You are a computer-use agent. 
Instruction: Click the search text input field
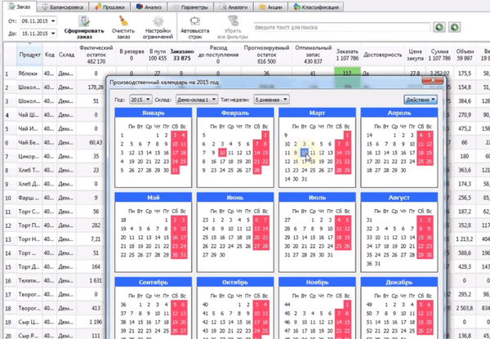coord(342,28)
